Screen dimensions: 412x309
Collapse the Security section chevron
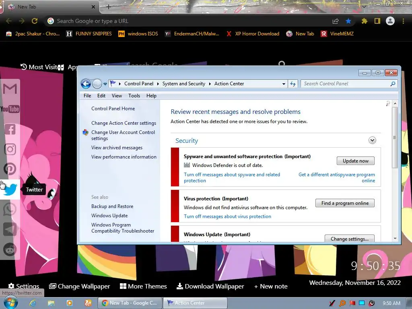tap(372, 140)
